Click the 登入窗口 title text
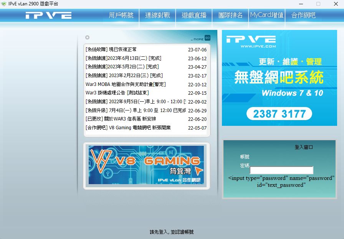The image size is (344, 239). (x=304, y=147)
